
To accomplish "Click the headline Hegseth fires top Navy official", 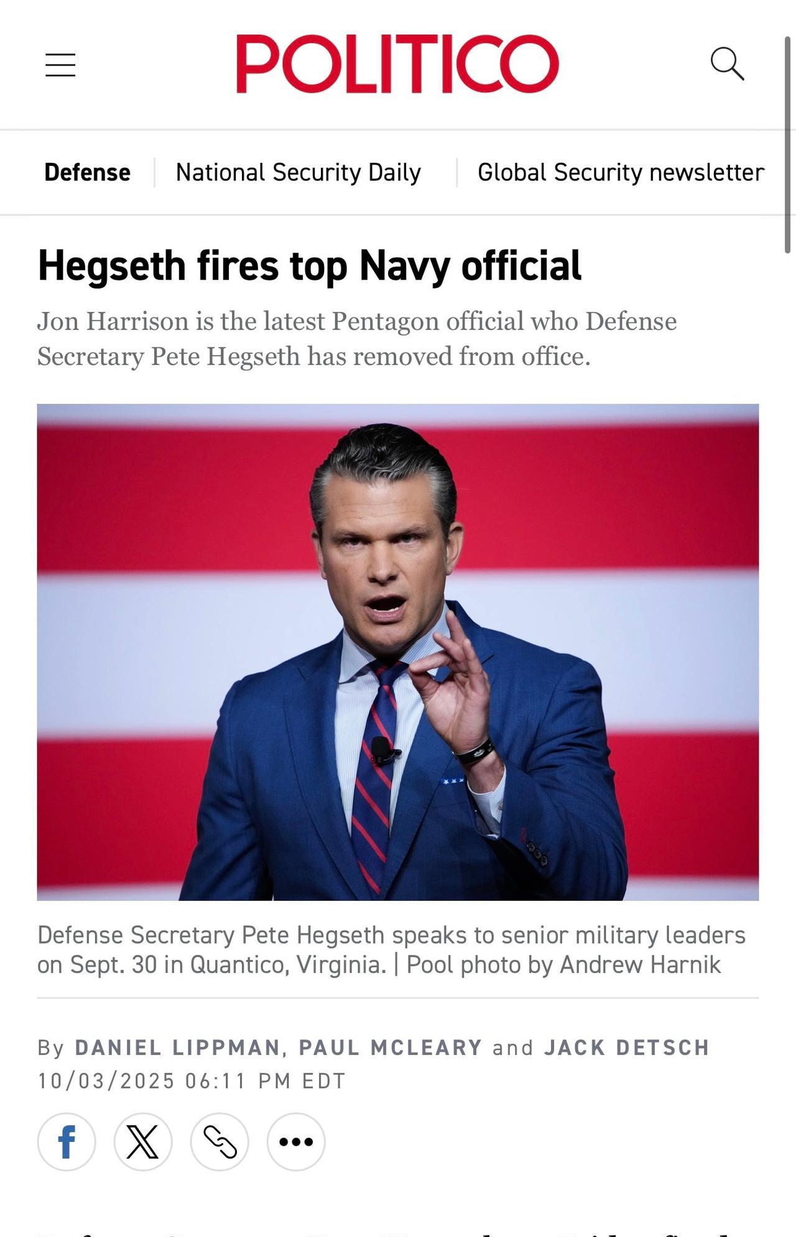I will [310, 266].
